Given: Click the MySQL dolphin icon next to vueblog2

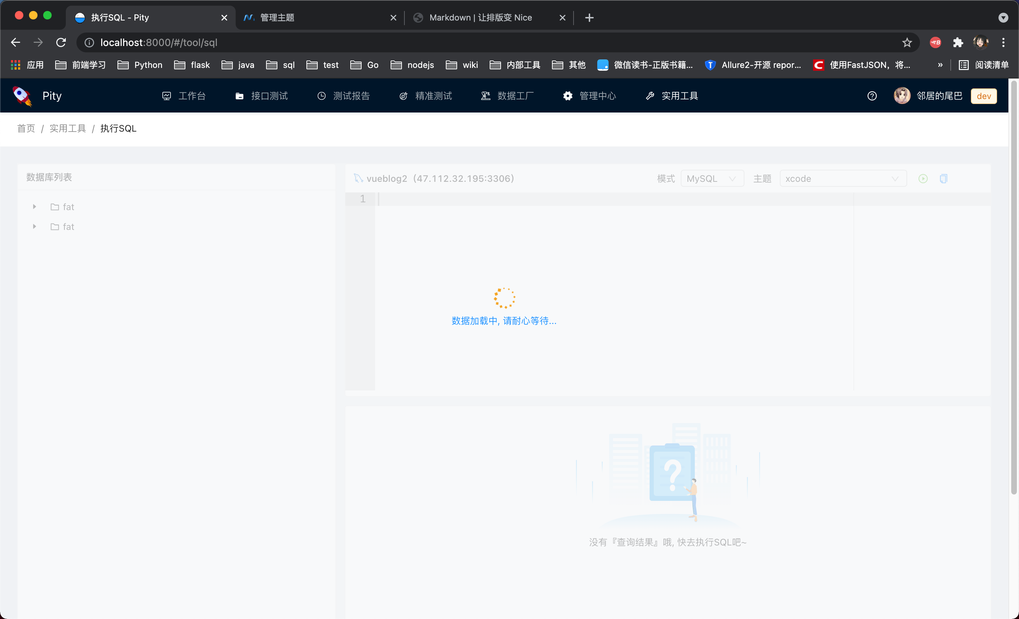Looking at the screenshot, I should [x=358, y=178].
